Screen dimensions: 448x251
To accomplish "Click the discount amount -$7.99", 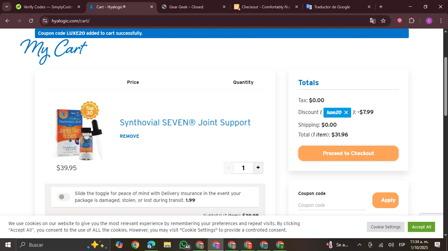I will (x=365, y=112).
